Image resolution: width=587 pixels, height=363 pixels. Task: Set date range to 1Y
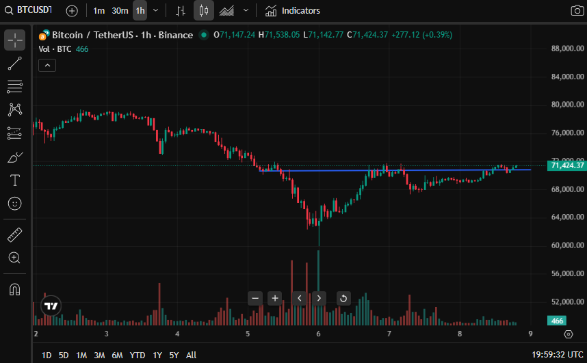(157, 355)
